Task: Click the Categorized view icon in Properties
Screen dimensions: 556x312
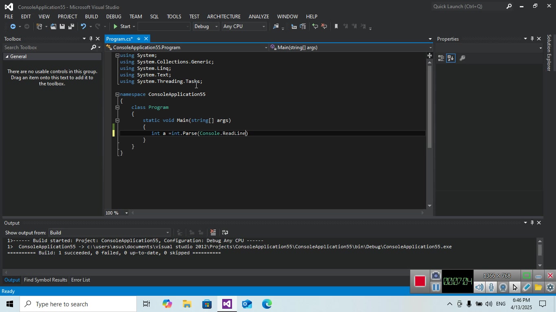Action: [441, 58]
